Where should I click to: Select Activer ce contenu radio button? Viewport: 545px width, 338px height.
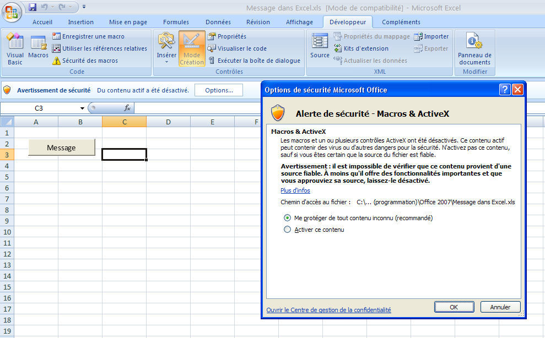(287, 230)
